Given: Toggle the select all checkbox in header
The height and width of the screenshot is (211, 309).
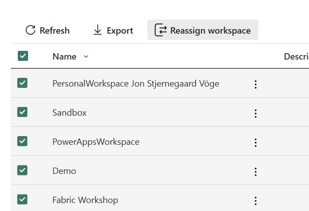Looking at the screenshot, I should click(x=23, y=56).
